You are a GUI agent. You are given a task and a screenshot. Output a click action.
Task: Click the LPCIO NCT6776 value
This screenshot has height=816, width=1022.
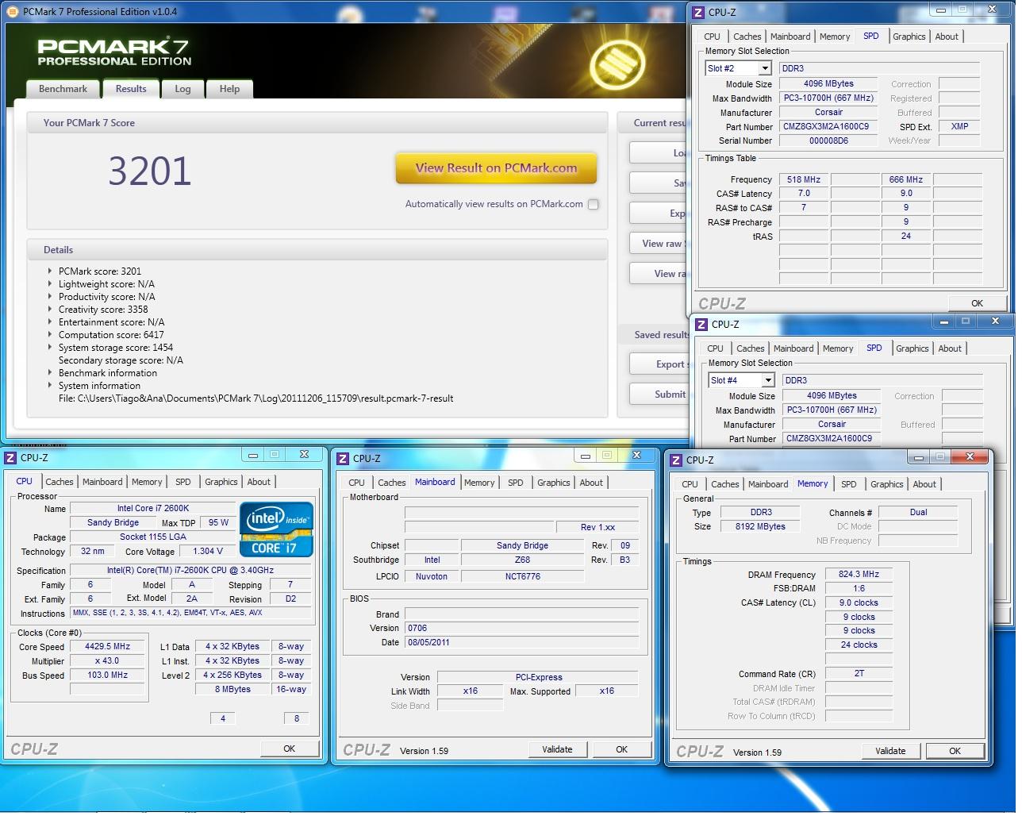pos(522,577)
